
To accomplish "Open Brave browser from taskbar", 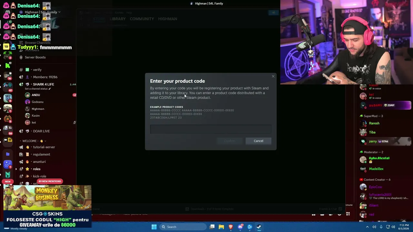I will point(231,227).
